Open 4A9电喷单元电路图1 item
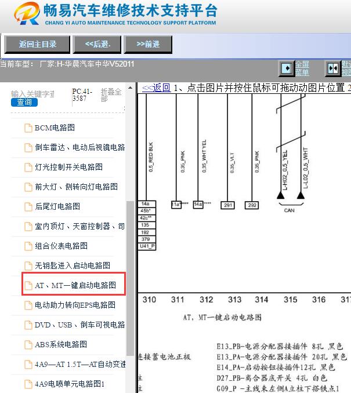This screenshot has width=351, height=393. (x=70, y=384)
